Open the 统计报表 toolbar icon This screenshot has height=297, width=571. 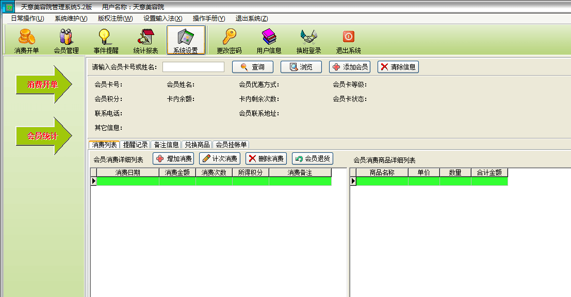(x=145, y=41)
